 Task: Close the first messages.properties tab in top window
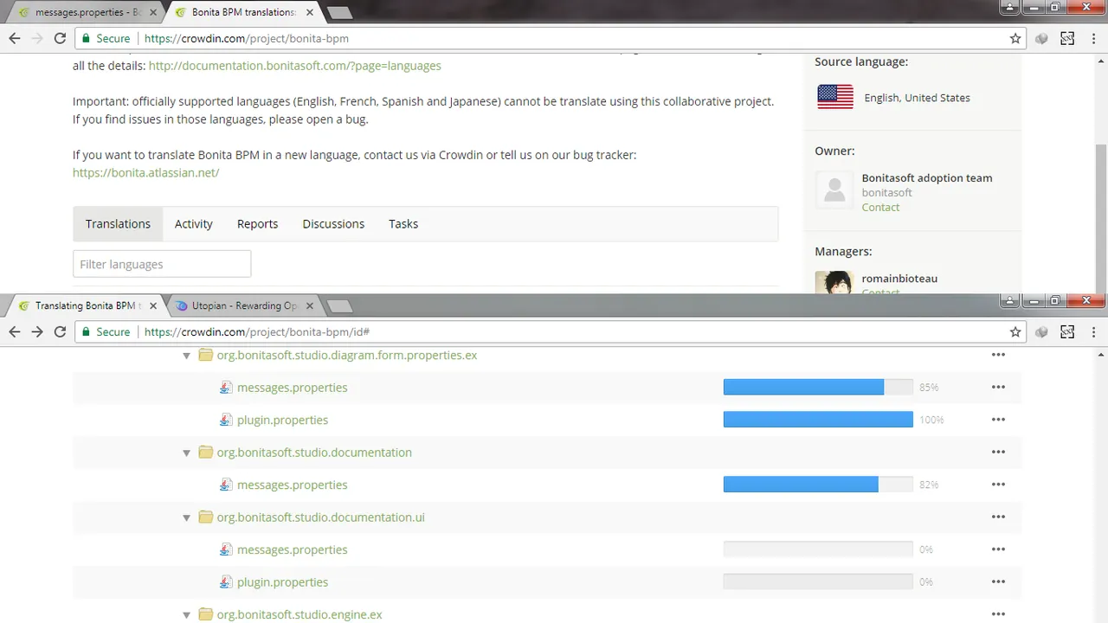(x=153, y=13)
